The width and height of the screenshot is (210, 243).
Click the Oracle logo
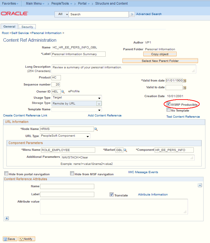[x=14, y=13]
